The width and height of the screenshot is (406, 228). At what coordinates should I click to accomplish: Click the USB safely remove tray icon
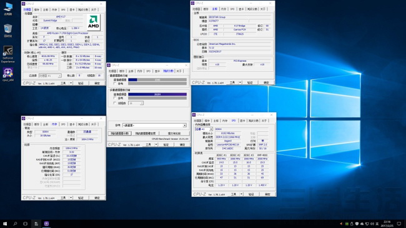coord(352,224)
